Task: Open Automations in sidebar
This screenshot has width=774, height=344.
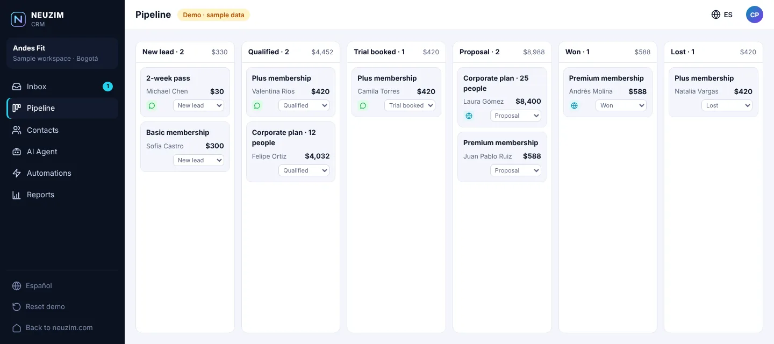Action: [62, 173]
